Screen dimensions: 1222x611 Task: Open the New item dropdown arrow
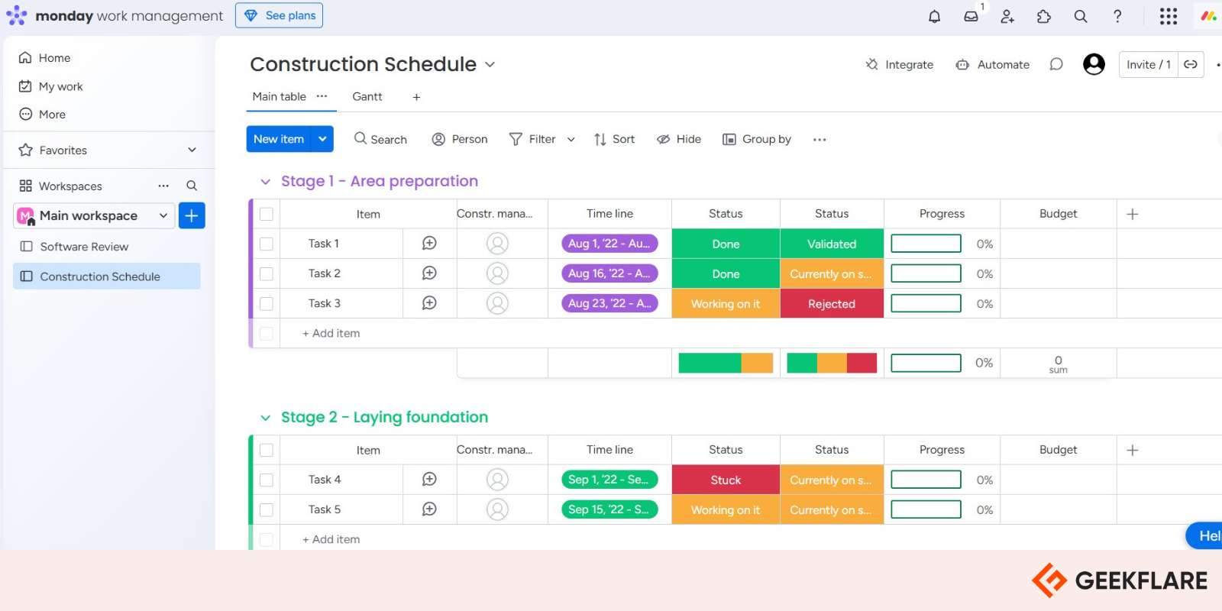(322, 139)
